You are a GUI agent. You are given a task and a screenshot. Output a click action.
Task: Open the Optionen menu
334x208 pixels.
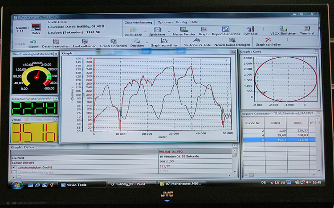coord(165,22)
